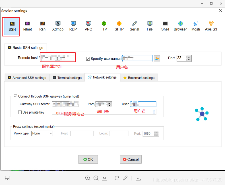Image resolution: width=225 pixels, height=185 pixels.
Task: Switch to Advanced SSH settings tab
Action: tap(27, 78)
